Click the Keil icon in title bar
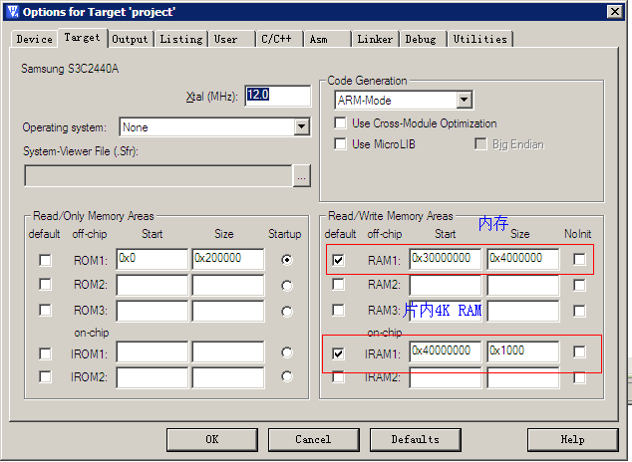This screenshot has height=462, width=632. 13,12
